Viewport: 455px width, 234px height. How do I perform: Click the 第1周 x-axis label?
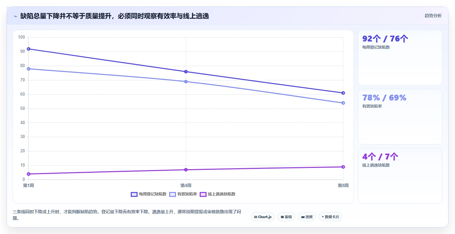[x=29, y=185]
